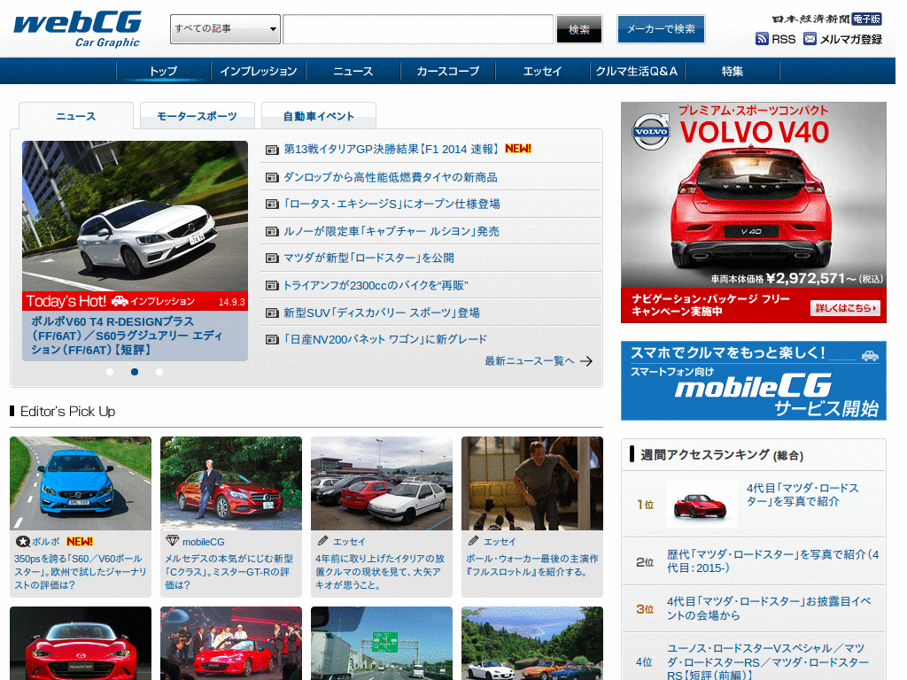Click 詳しくはこちら button in Volvo ad
The height and width of the screenshot is (680, 907).
[x=845, y=308]
